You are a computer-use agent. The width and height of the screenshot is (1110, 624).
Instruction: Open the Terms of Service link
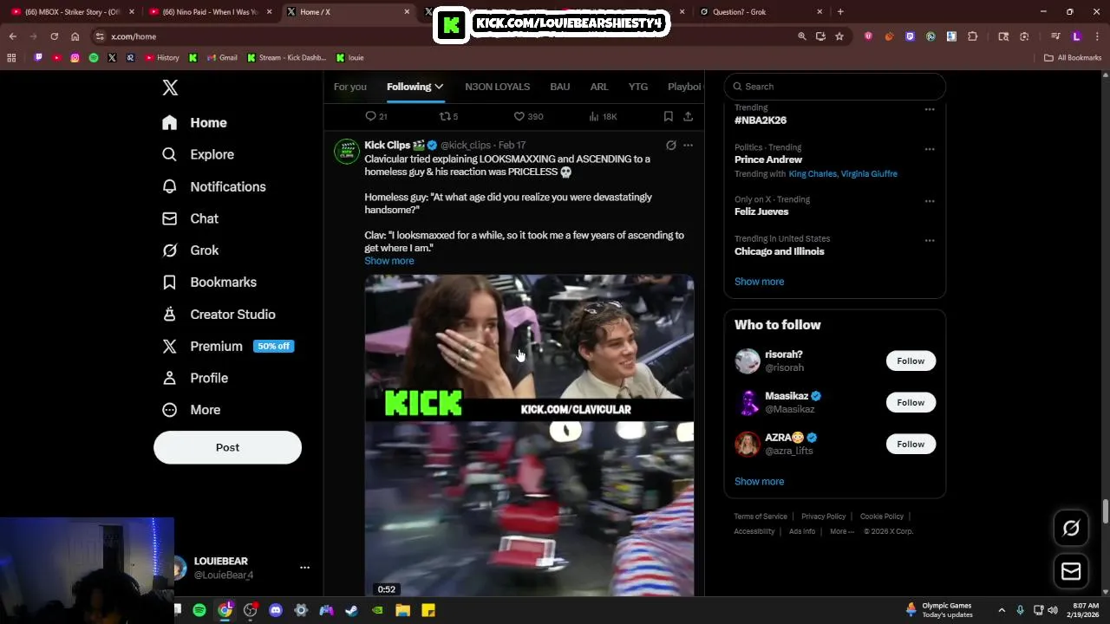[761, 517]
